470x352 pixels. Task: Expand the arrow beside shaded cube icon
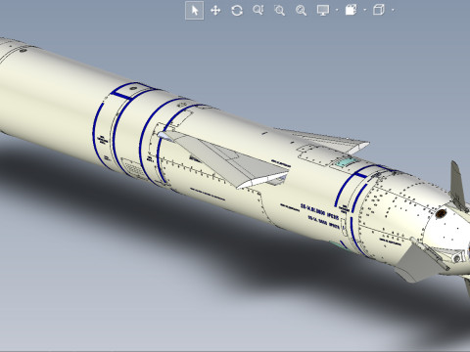[365, 10]
